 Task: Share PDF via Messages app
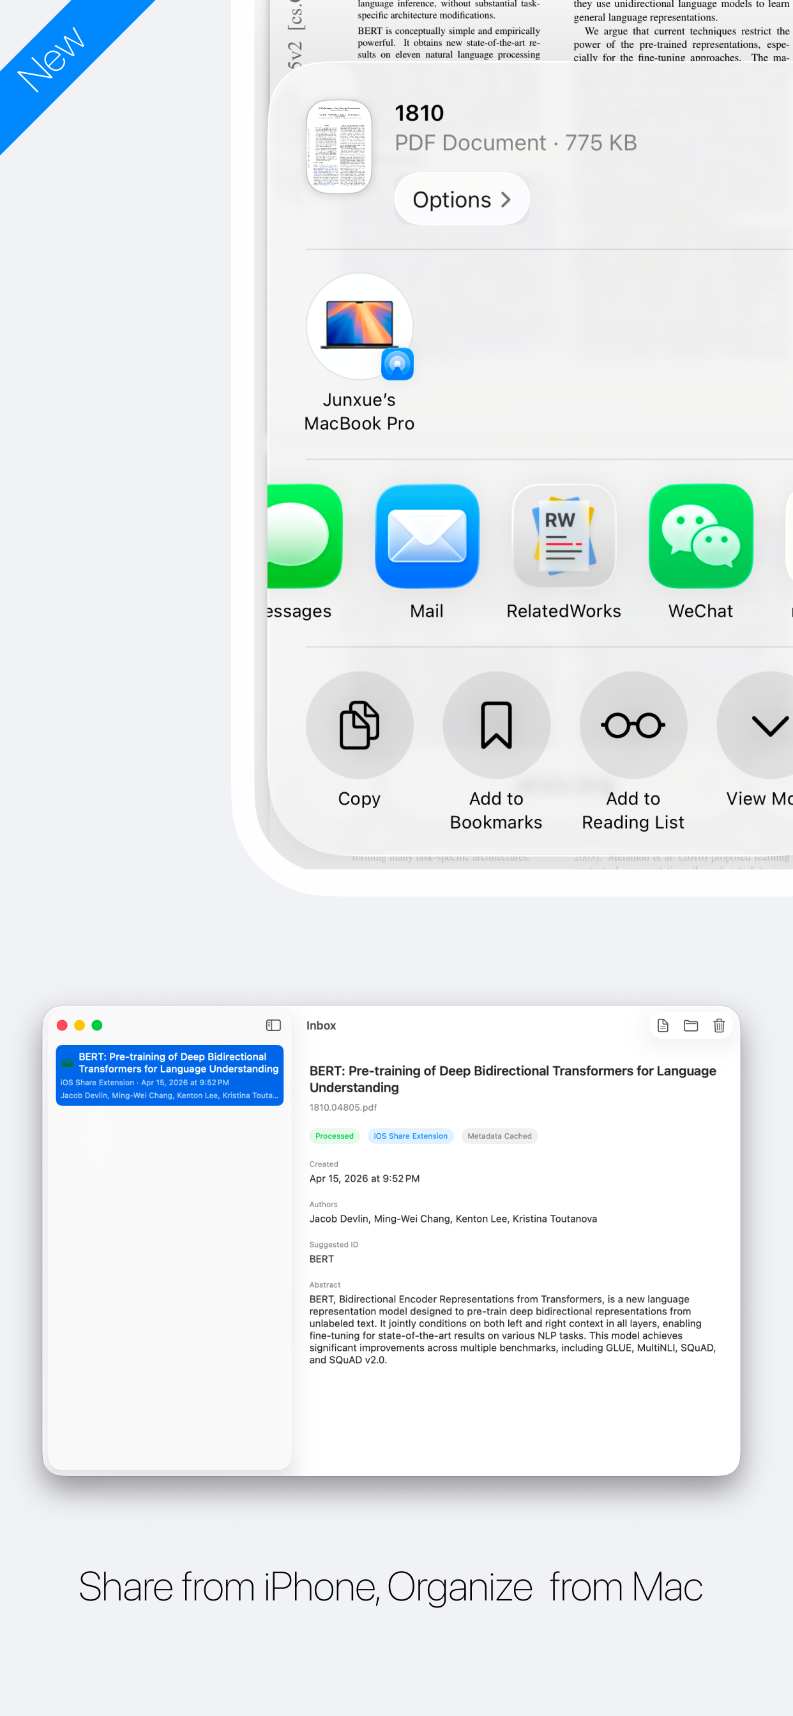pyautogui.click(x=305, y=536)
